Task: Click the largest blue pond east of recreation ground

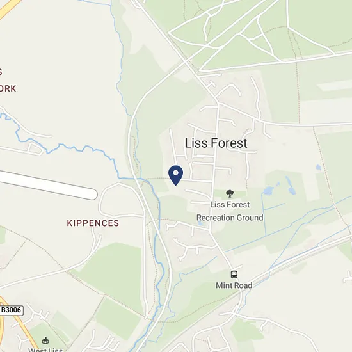Action: click(x=268, y=191)
